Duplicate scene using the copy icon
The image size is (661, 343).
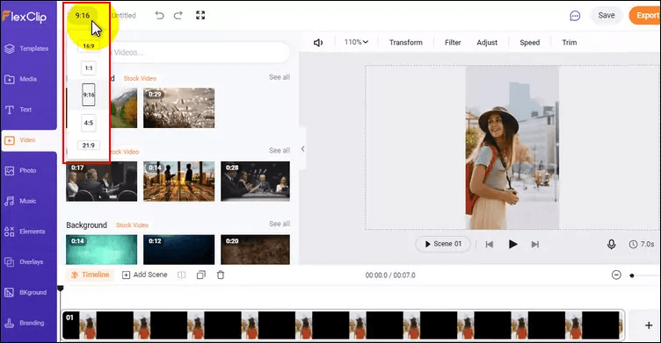201,275
